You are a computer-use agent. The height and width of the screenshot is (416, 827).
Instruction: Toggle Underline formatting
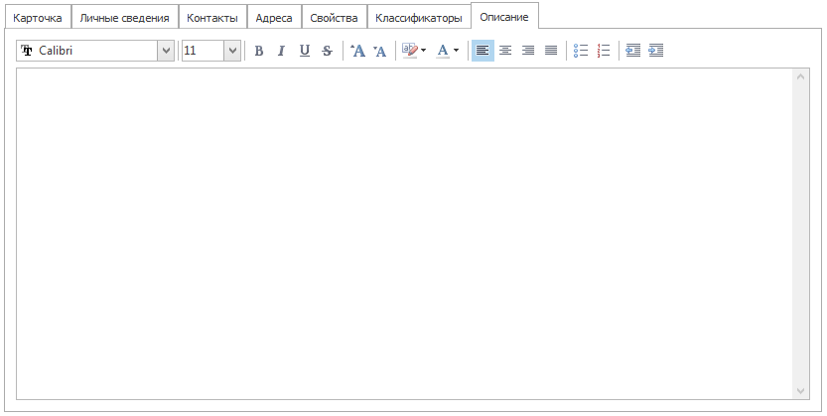(305, 51)
